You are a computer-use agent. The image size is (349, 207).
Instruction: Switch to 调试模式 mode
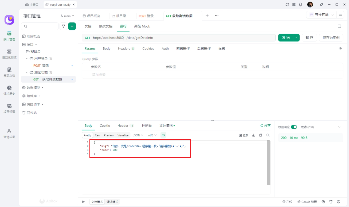(x=112, y=202)
